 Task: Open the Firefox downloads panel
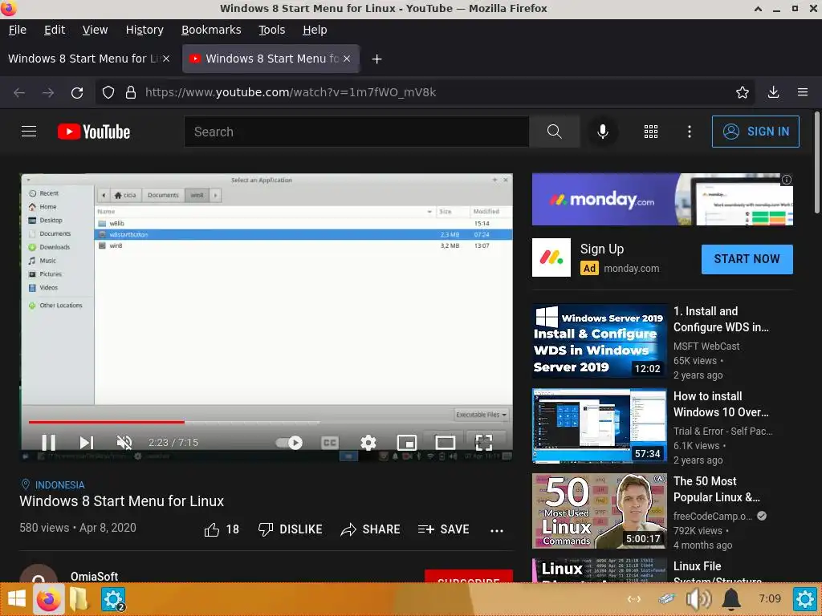773,93
